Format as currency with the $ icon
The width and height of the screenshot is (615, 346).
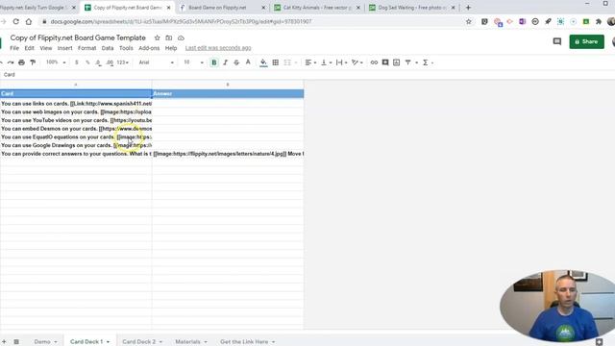(x=77, y=62)
